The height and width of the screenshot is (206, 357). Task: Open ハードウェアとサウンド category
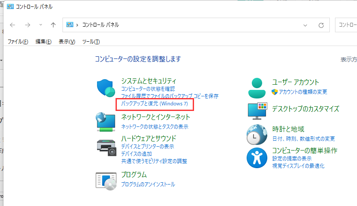(x=149, y=138)
